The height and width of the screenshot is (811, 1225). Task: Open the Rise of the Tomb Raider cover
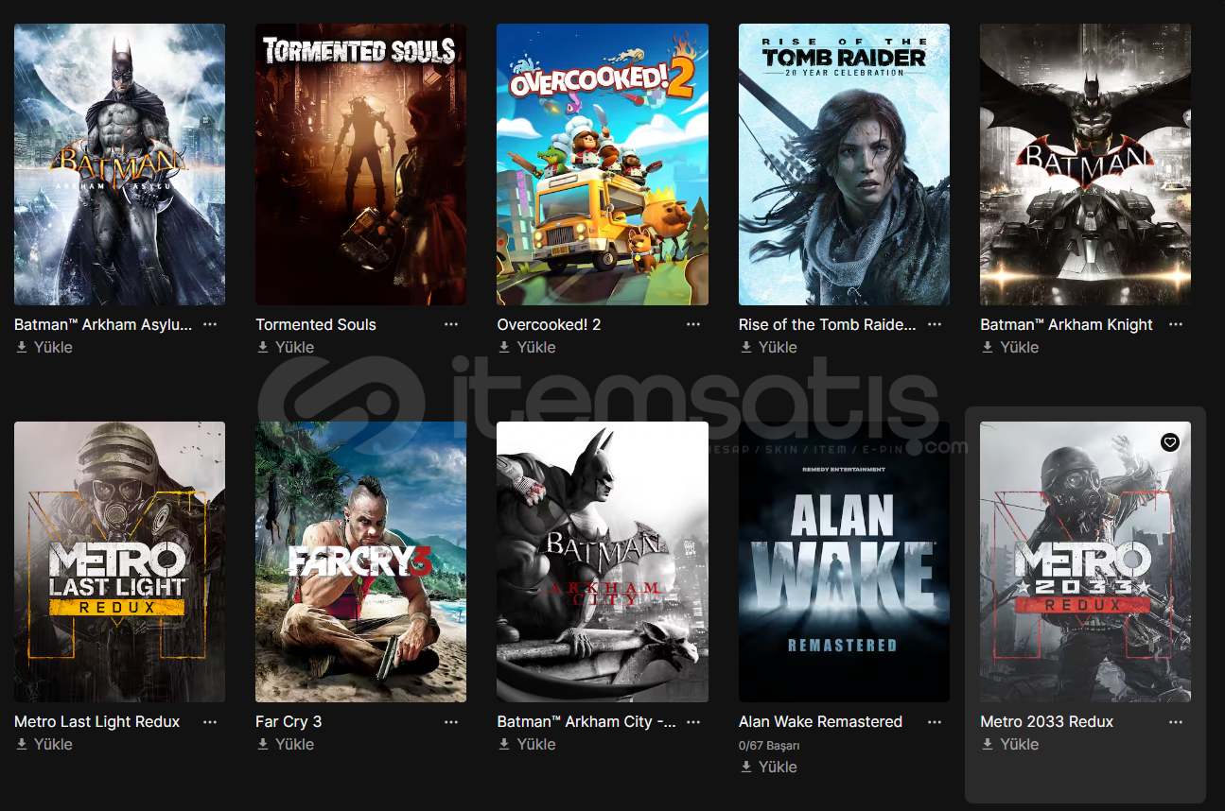(844, 164)
